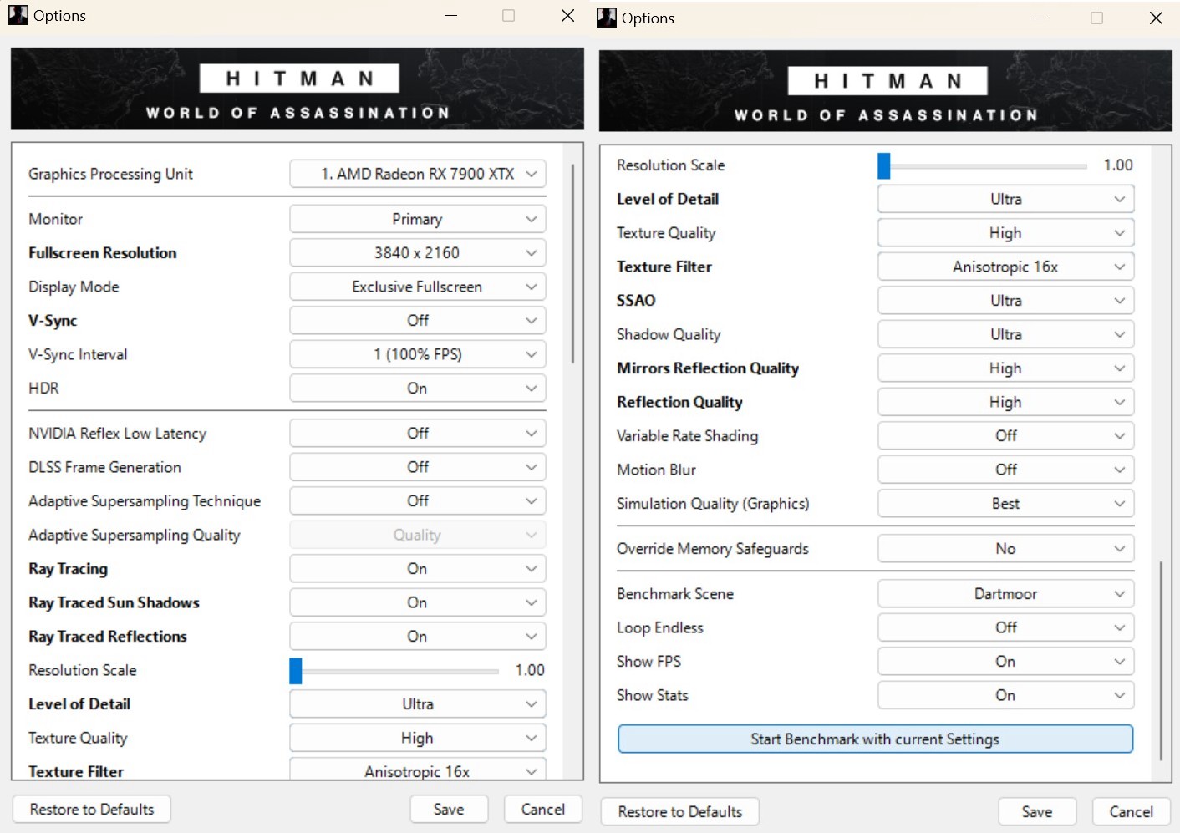The width and height of the screenshot is (1180, 833).
Task: Open the V-Sync dropdown set to Off
Action: (x=418, y=320)
